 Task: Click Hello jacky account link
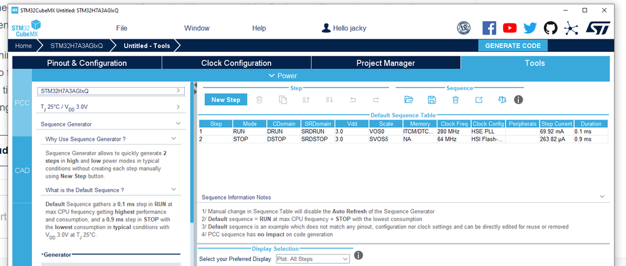350,28
